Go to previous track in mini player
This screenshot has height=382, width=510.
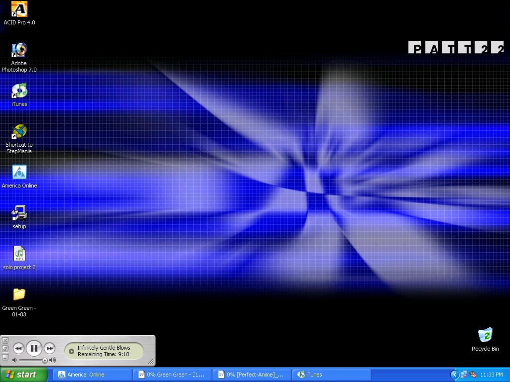click(18, 349)
